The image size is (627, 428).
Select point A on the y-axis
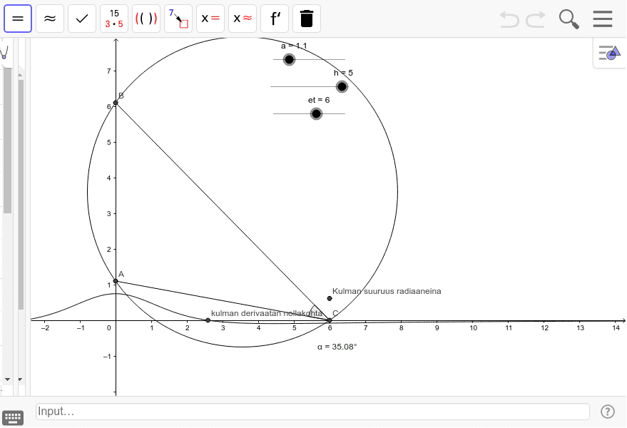click(116, 281)
